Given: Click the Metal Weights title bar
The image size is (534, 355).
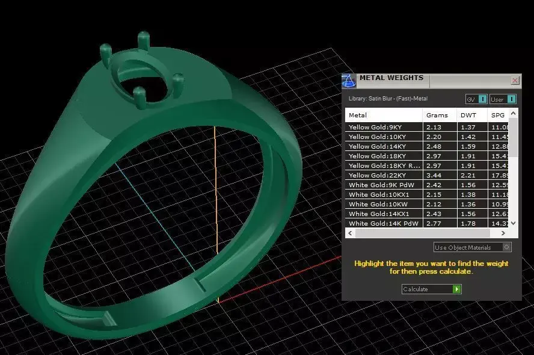Looking at the screenshot, I should [432, 81].
